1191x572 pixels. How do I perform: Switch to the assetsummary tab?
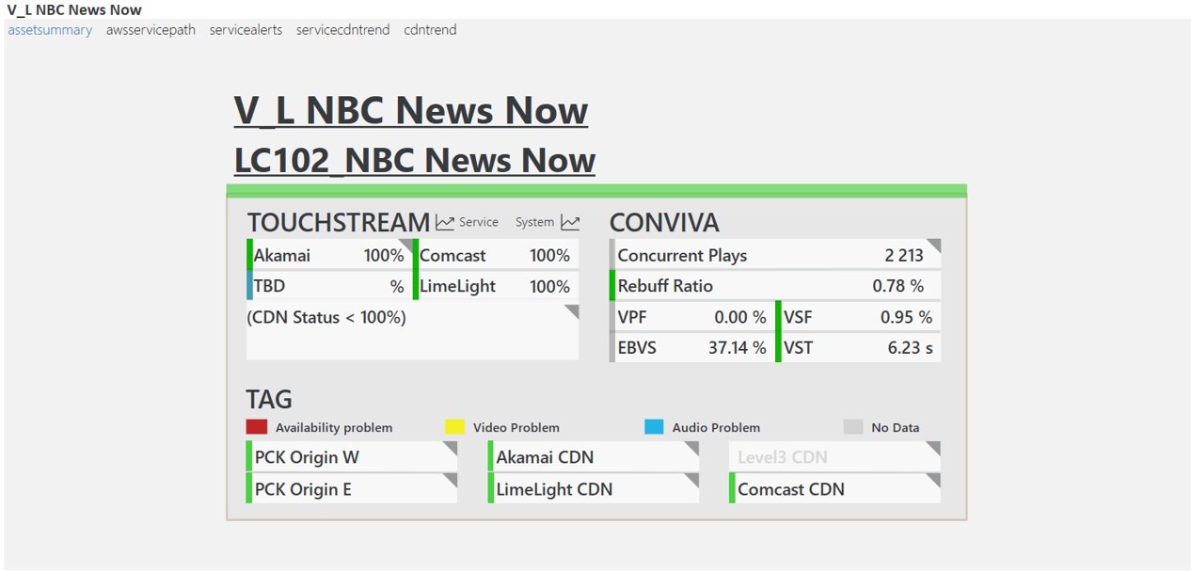coord(50,30)
